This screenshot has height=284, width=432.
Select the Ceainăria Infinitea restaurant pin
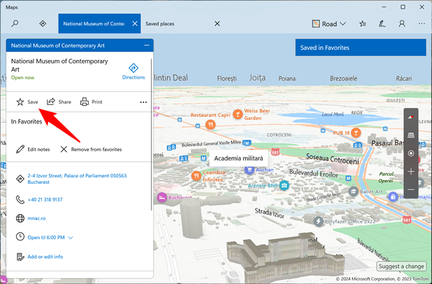196,176
